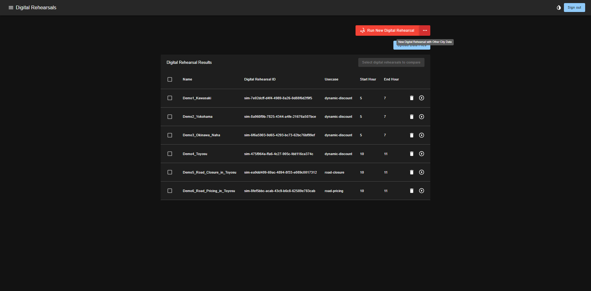Check the select-all checkbox in table header
Image resolution: width=591 pixels, height=291 pixels.
170,80
